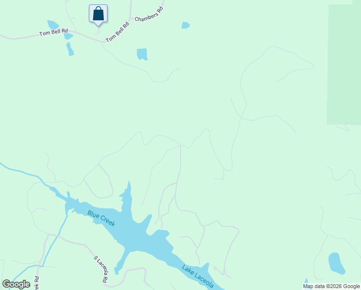This screenshot has height=290, width=361.
Task: Click the Blue Creek water label
Action: click(101, 218)
